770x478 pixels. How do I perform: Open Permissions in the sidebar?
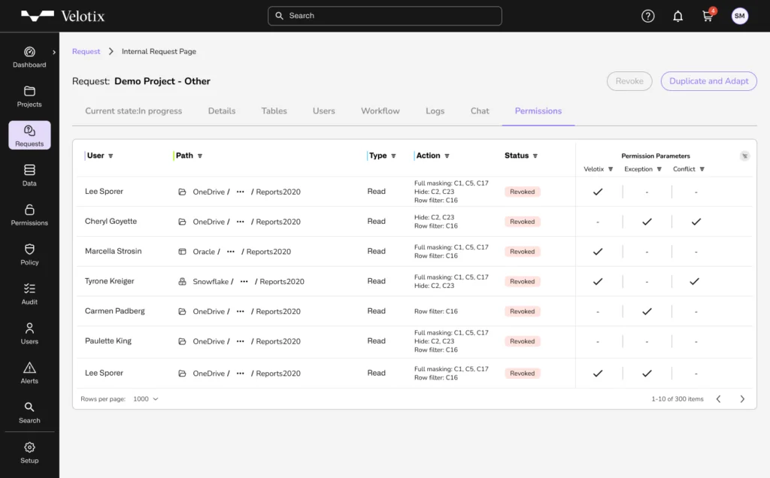[x=29, y=215]
